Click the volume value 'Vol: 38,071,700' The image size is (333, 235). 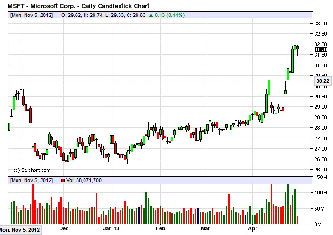coord(84,180)
